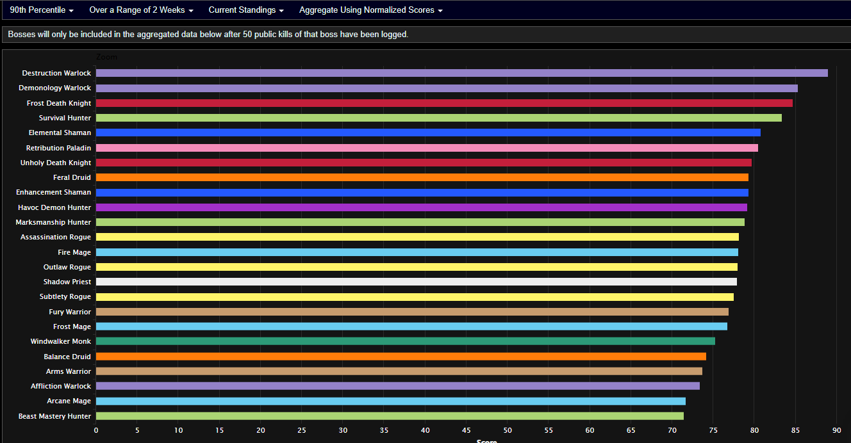The height and width of the screenshot is (443, 851).
Task: Select the Enhancement Shaman bar
Action: coord(422,193)
